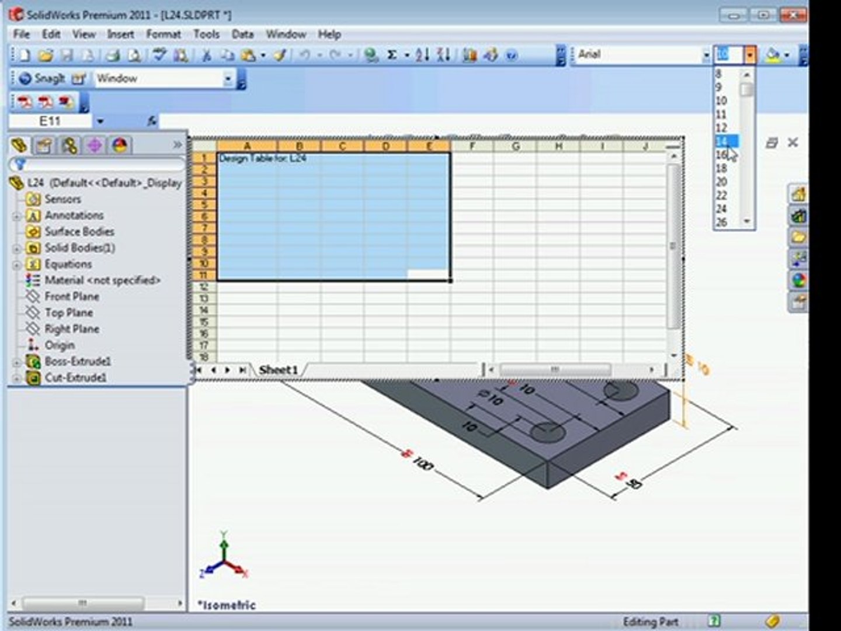Open the Insert menu
Image resolution: width=841 pixels, height=631 pixels.
click(120, 34)
